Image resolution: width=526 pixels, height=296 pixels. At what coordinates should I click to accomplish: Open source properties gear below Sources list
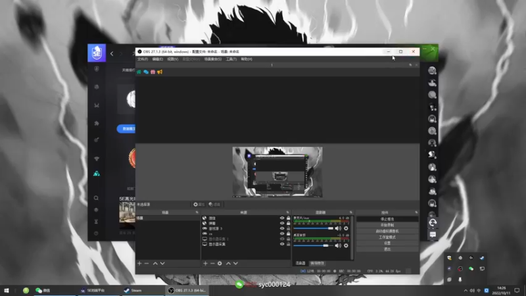pyautogui.click(x=220, y=264)
